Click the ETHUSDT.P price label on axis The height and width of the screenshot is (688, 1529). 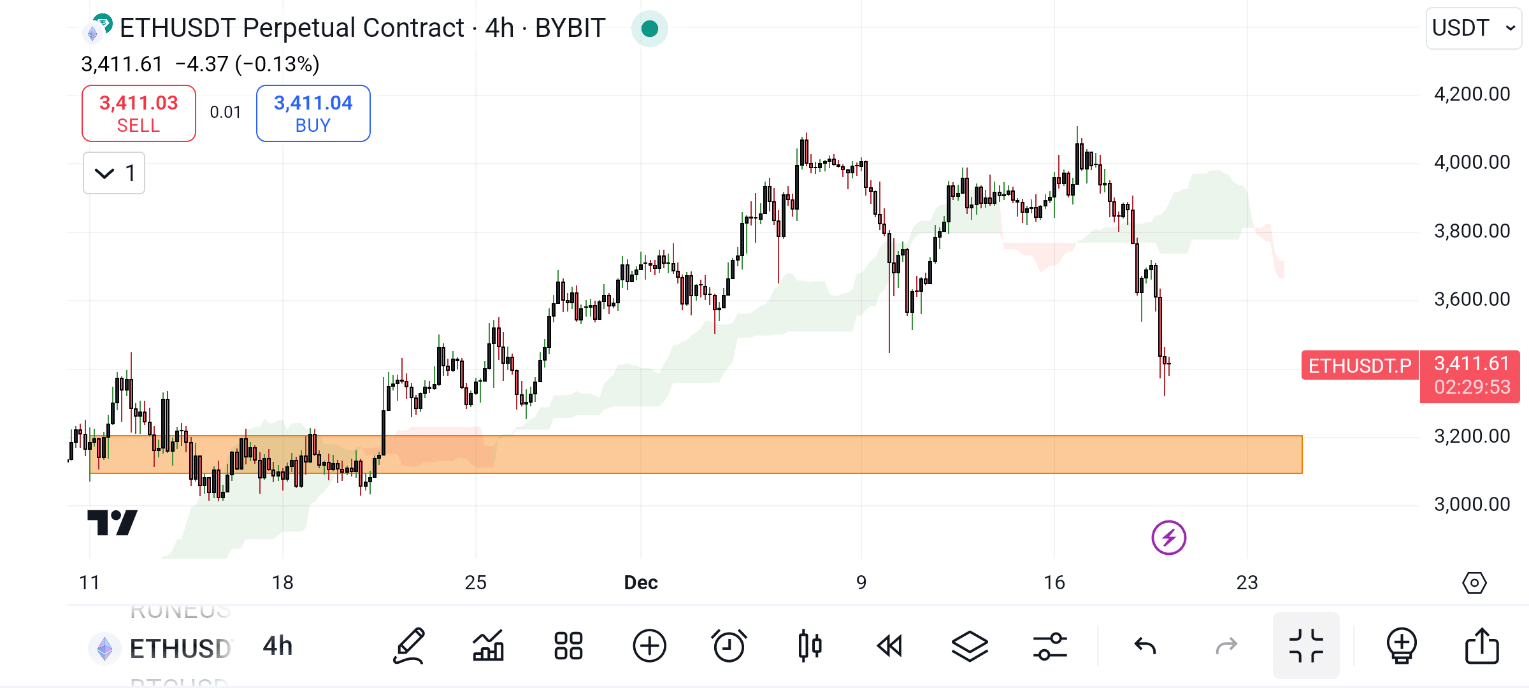point(1360,366)
